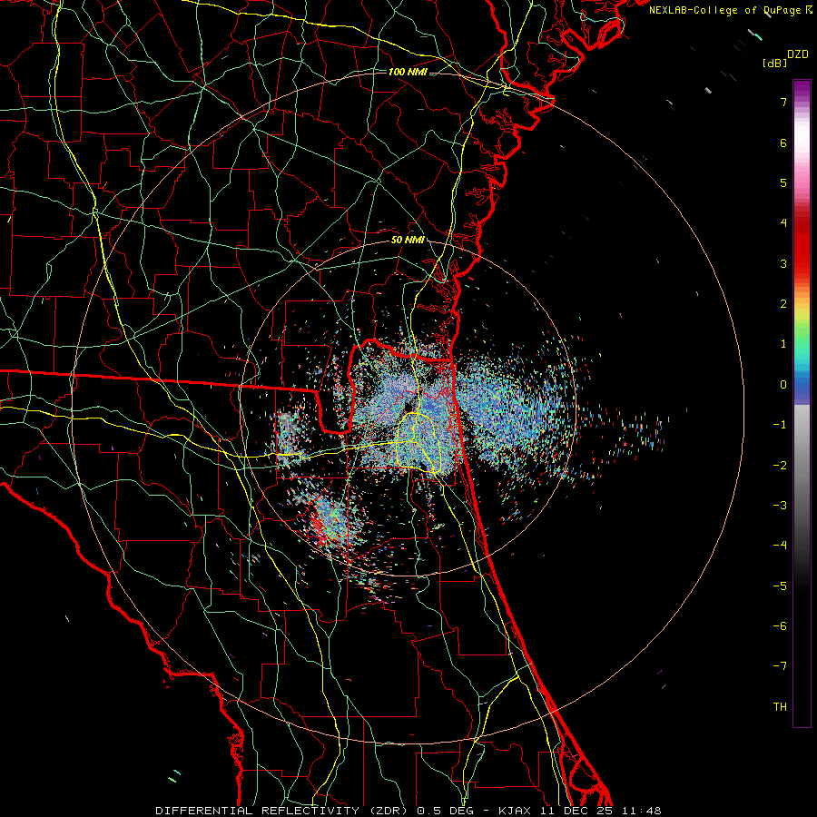
Task: Click the DZD product label
Action: 798,54
